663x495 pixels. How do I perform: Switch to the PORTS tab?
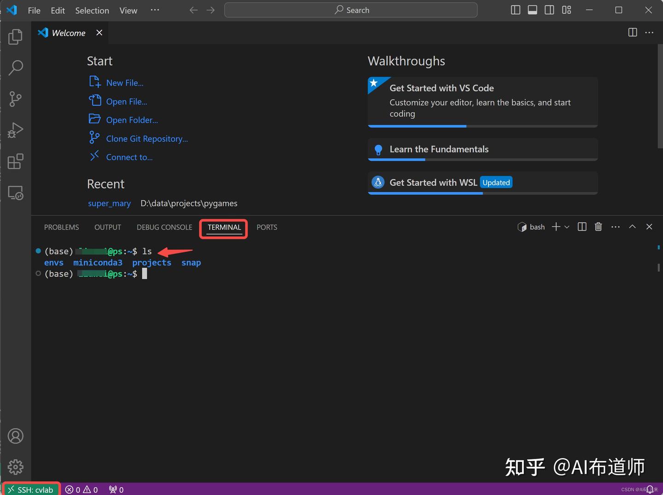pos(267,227)
